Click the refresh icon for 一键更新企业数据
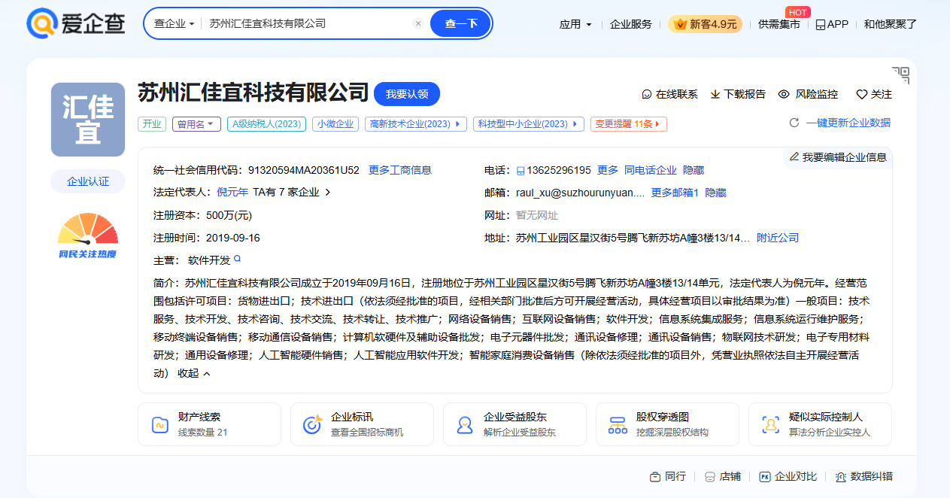 pyautogui.click(x=794, y=123)
